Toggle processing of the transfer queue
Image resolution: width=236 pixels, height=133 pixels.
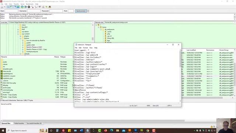pos(25,7)
